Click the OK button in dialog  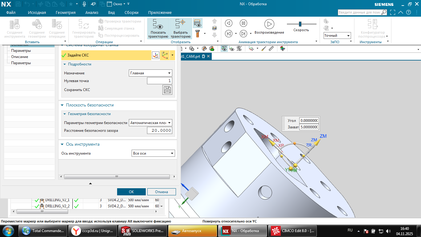click(x=131, y=192)
